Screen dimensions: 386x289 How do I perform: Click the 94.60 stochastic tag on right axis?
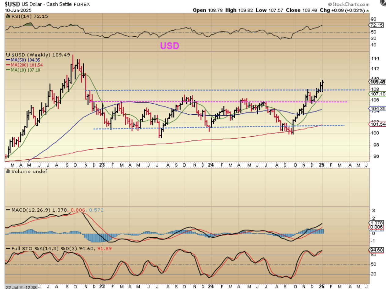pyautogui.click(x=376, y=250)
